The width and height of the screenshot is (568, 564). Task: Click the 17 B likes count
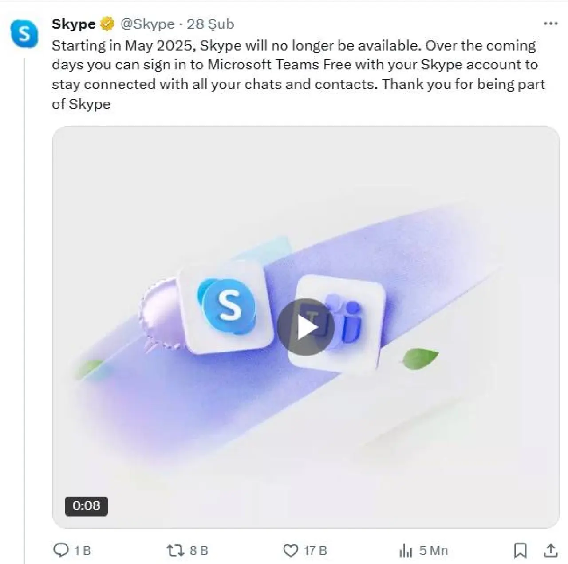pyautogui.click(x=316, y=550)
